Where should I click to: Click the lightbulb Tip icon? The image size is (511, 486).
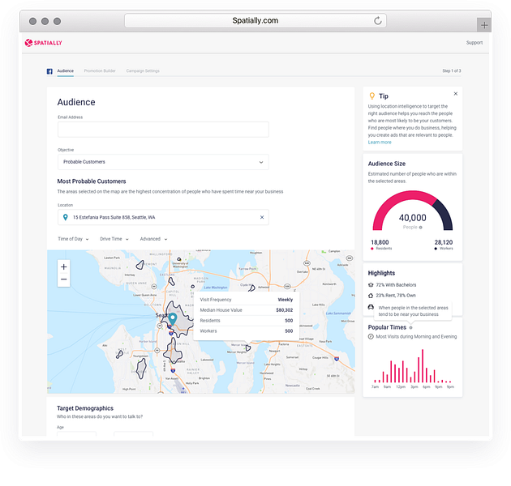point(371,96)
